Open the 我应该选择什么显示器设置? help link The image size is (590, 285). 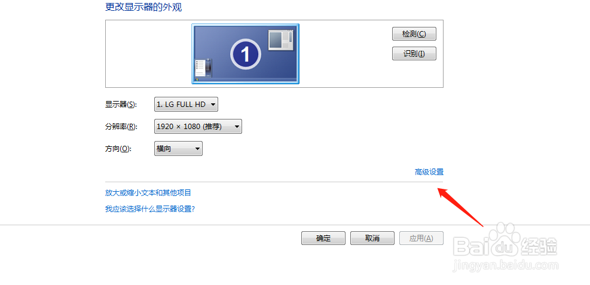(150, 209)
